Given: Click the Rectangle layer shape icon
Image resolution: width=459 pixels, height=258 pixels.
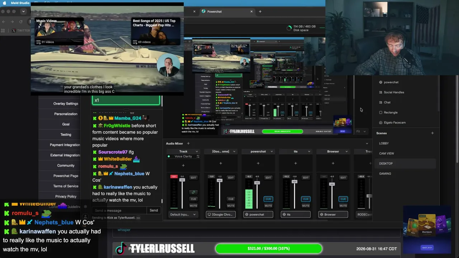Looking at the screenshot, I should click(381, 113).
